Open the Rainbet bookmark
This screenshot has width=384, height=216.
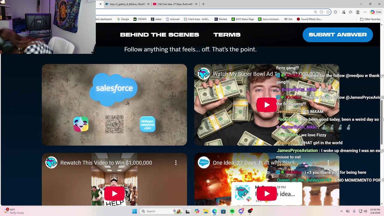tap(221, 19)
